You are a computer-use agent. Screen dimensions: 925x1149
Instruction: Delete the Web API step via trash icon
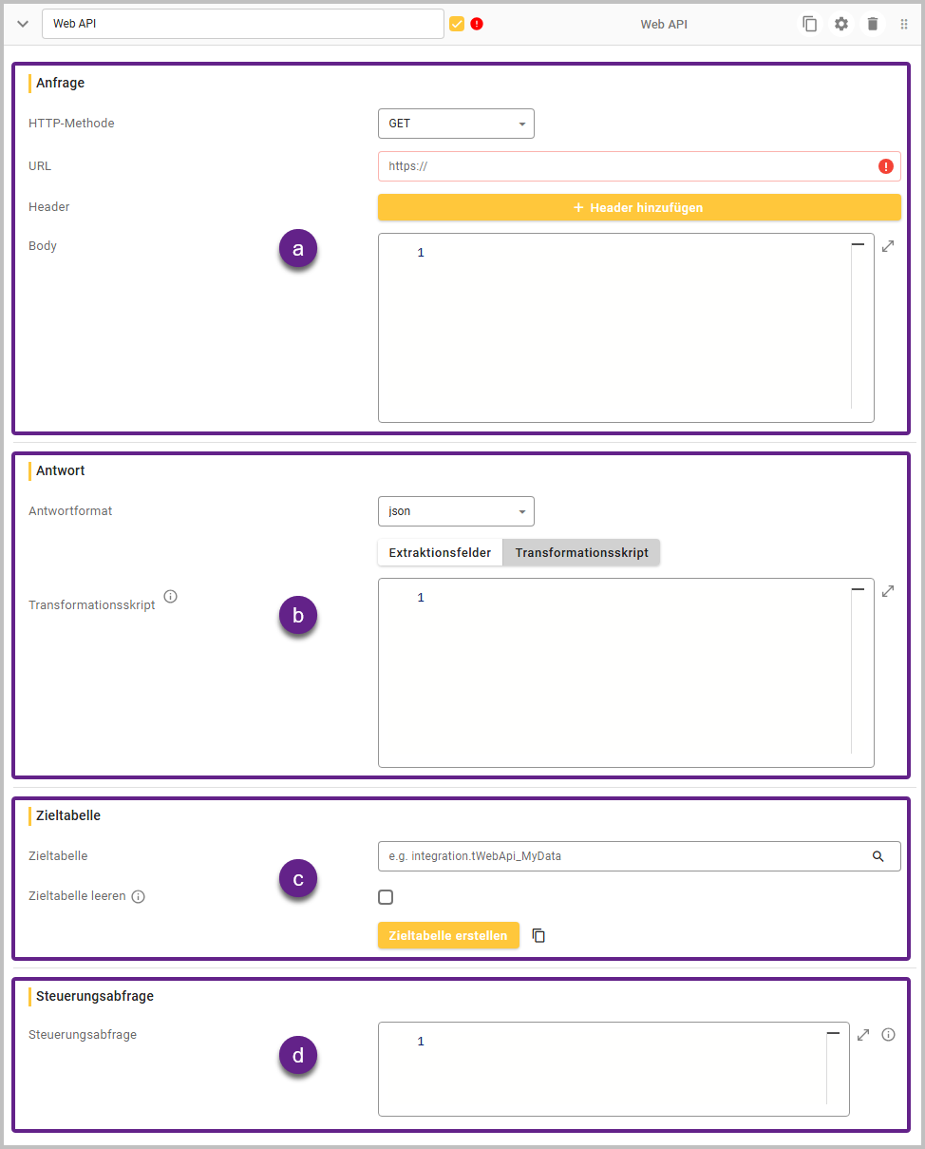point(872,24)
